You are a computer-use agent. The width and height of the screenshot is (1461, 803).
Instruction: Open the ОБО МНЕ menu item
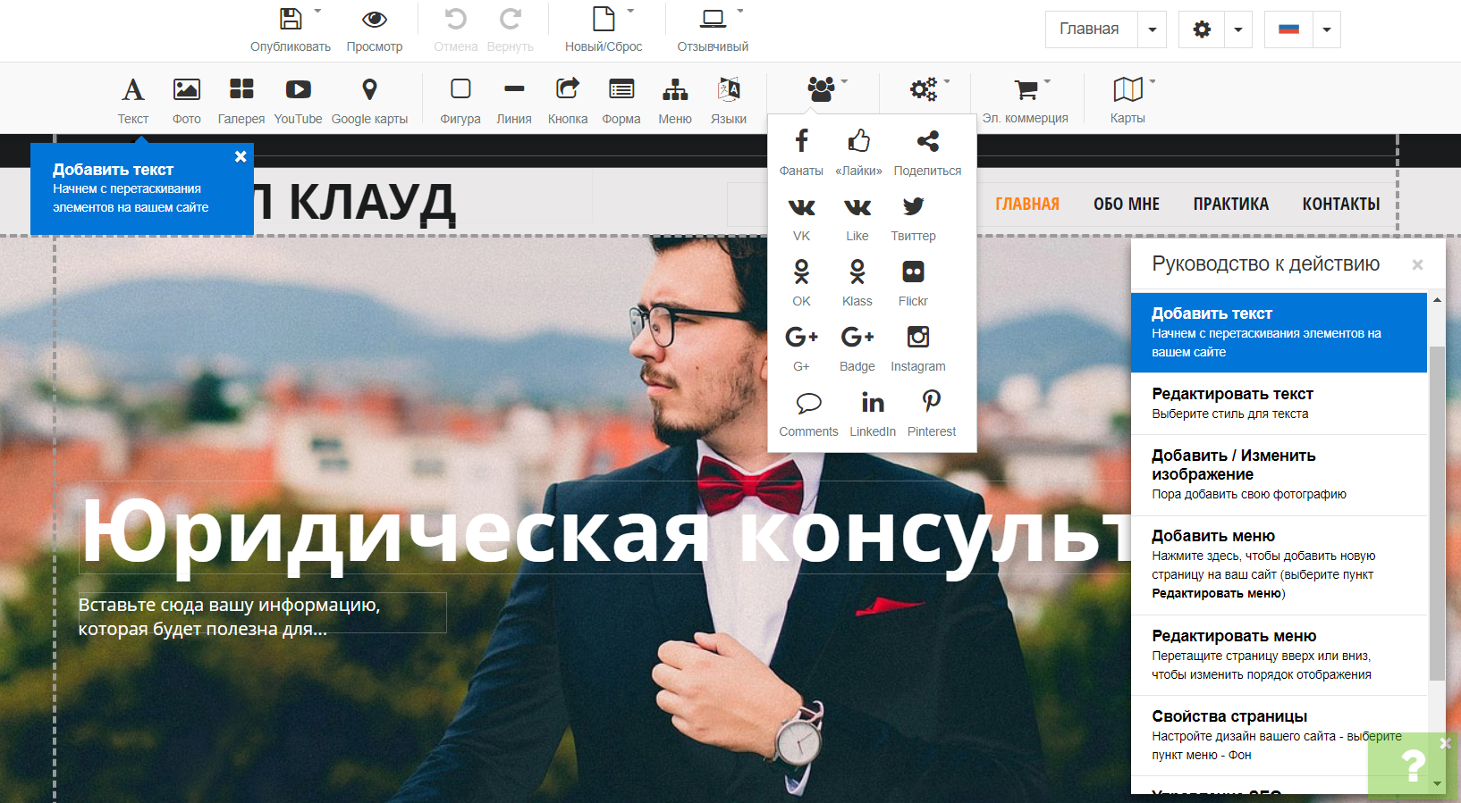(x=1126, y=205)
